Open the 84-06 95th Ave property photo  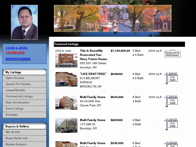(x=66, y=102)
